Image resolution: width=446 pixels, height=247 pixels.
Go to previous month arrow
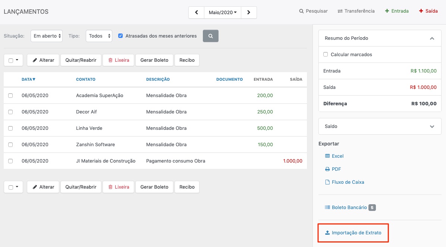pos(196,13)
